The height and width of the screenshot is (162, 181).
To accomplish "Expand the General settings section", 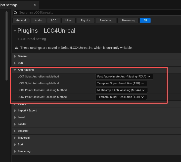I will pos(15,56).
